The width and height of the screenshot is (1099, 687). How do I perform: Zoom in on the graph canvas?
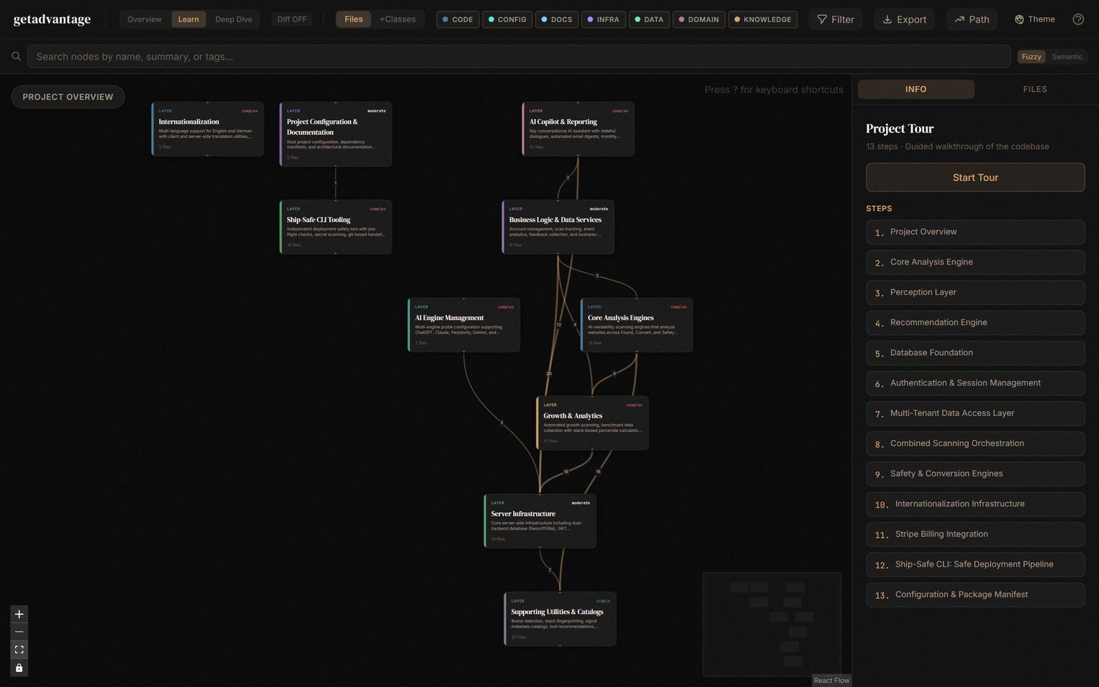coord(19,614)
